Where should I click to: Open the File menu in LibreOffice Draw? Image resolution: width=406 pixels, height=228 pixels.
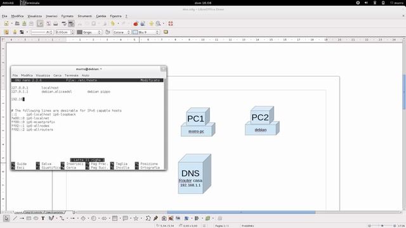4,16
